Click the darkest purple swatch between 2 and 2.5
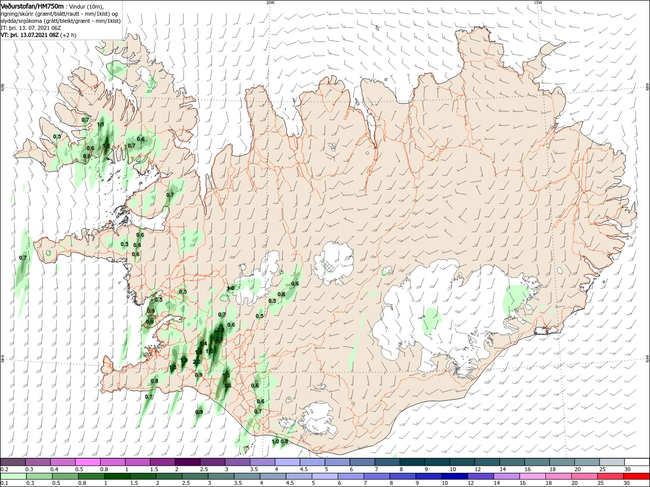650x487 pixels. pos(187,462)
